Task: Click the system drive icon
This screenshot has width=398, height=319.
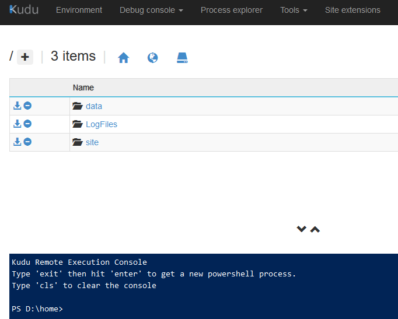Action: pos(182,58)
